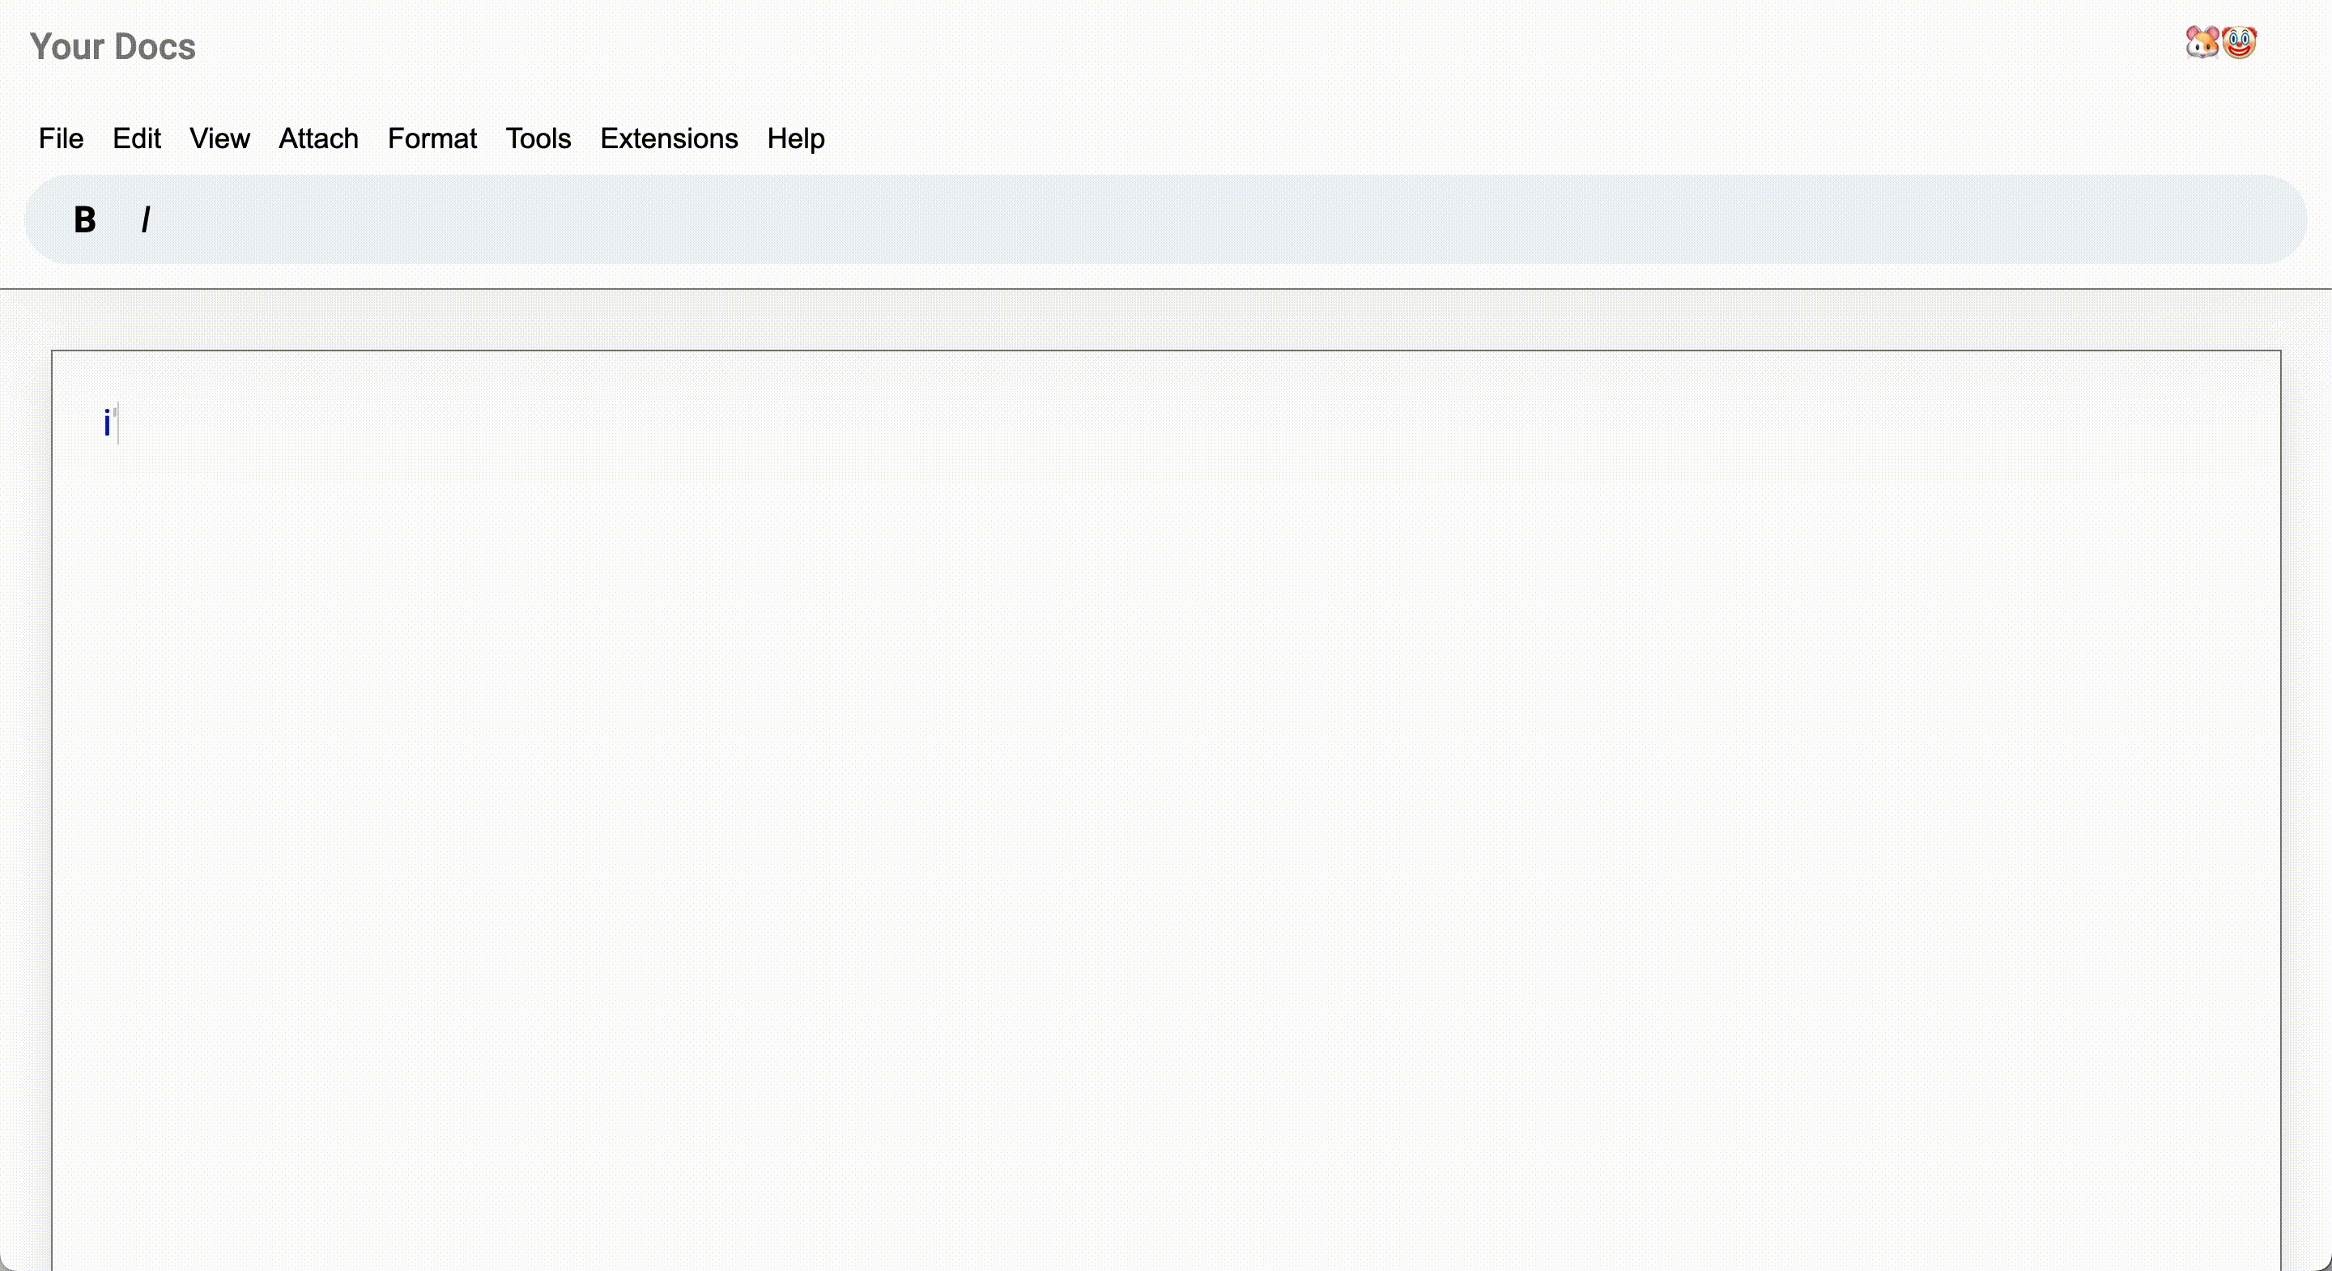Toggle italic formatting with the I button
The width and height of the screenshot is (2332, 1271).
[146, 220]
